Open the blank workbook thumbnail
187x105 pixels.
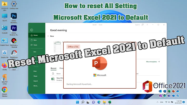[x=58, y=47]
